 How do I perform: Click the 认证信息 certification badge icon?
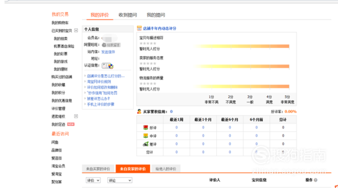pos(107,66)
